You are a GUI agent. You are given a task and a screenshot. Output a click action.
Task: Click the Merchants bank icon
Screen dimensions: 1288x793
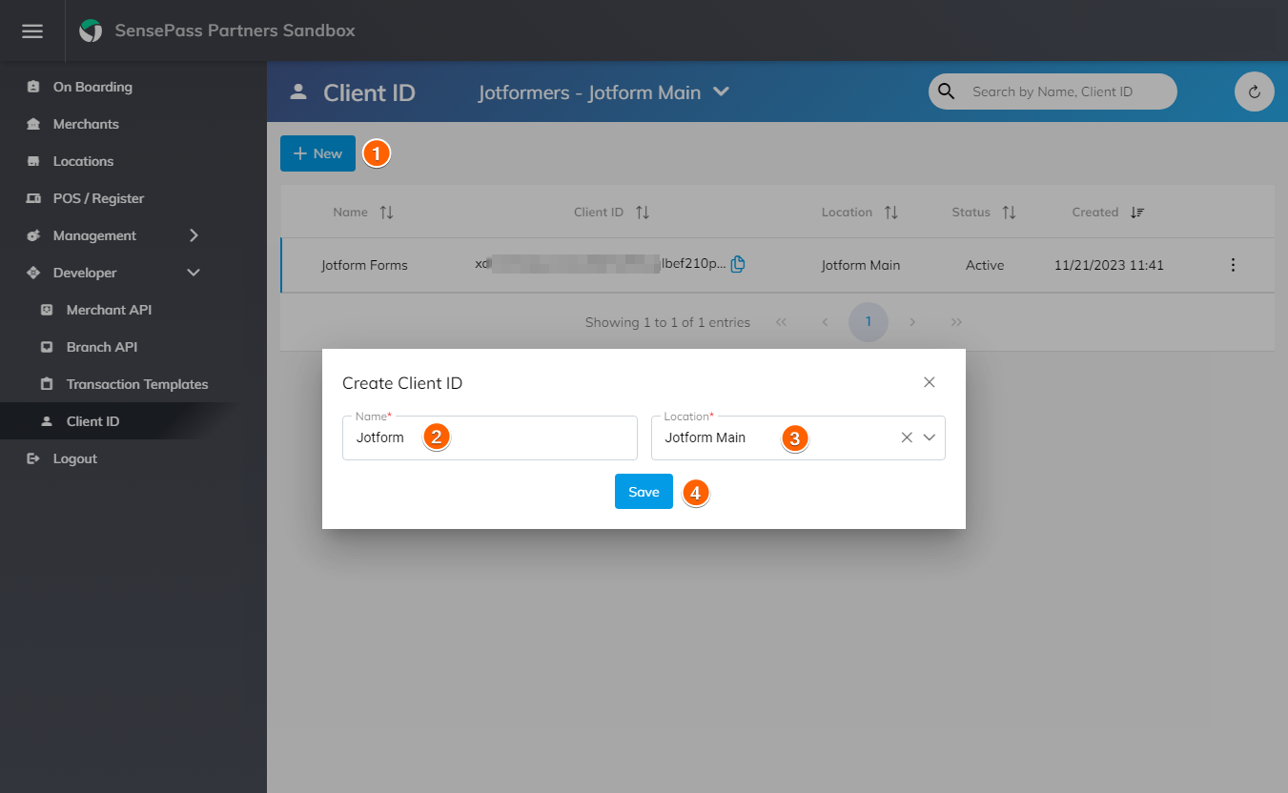click(33, 124)
